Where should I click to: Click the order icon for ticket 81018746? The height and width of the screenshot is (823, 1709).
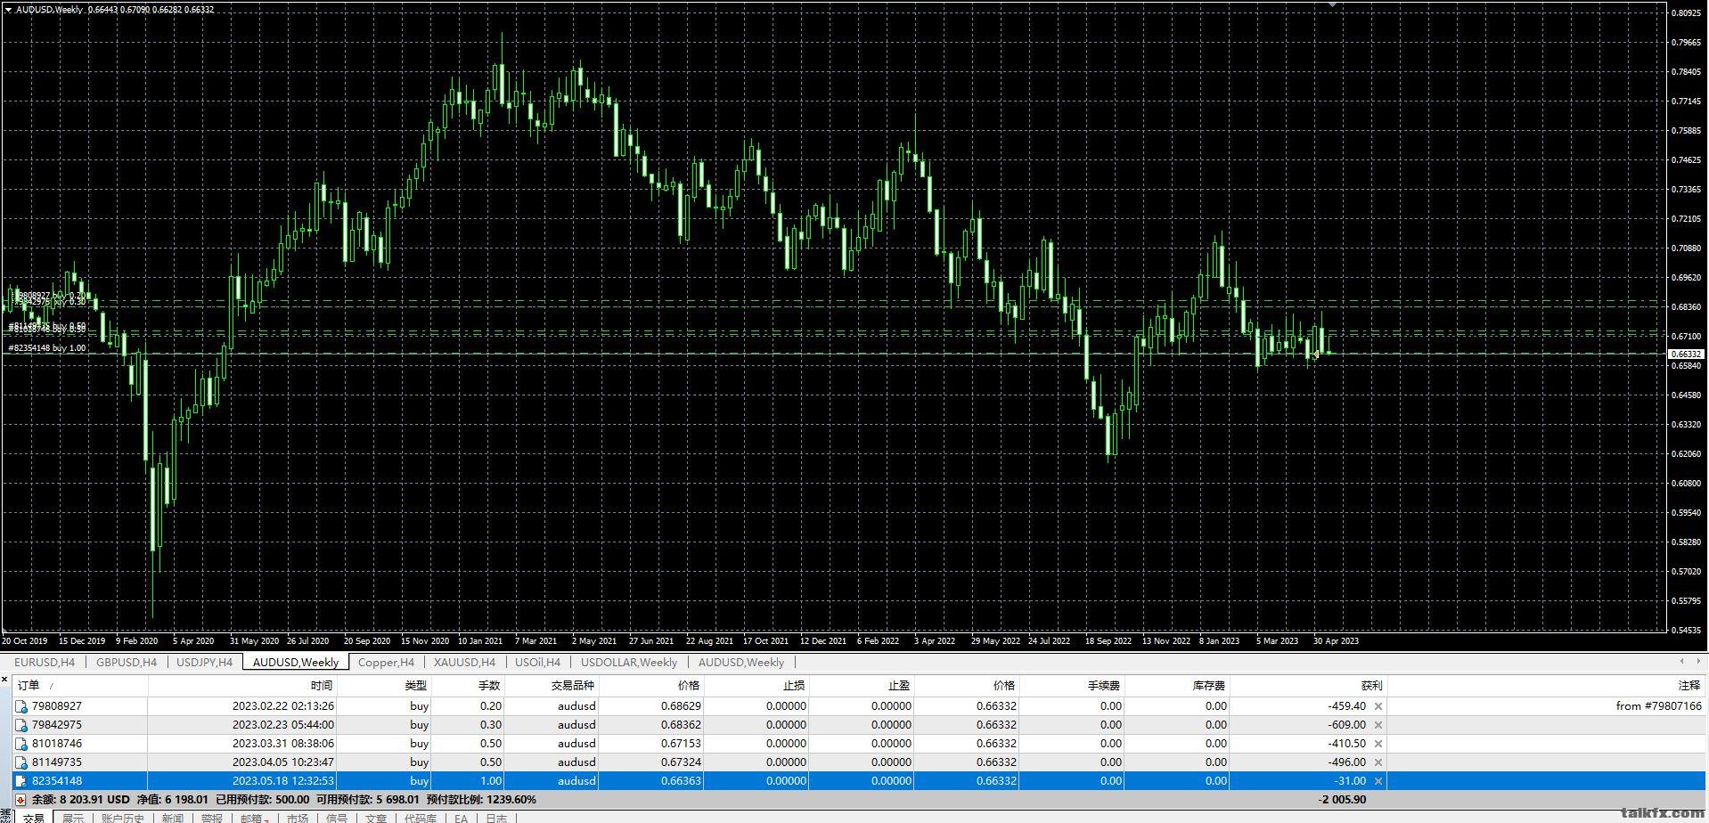(x=21, y=744)
